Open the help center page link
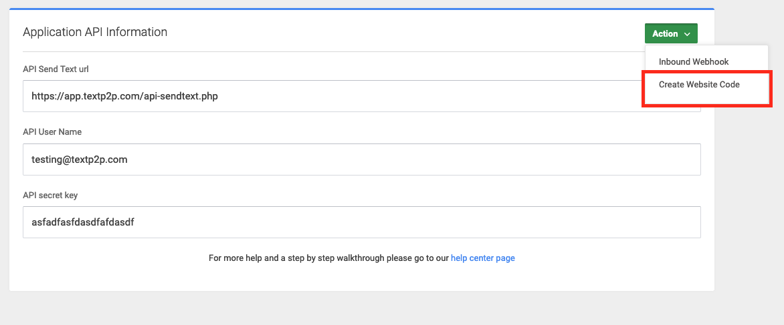Image resolution: width=784 pixels, height=325 pixels. [x=482, y=258]
